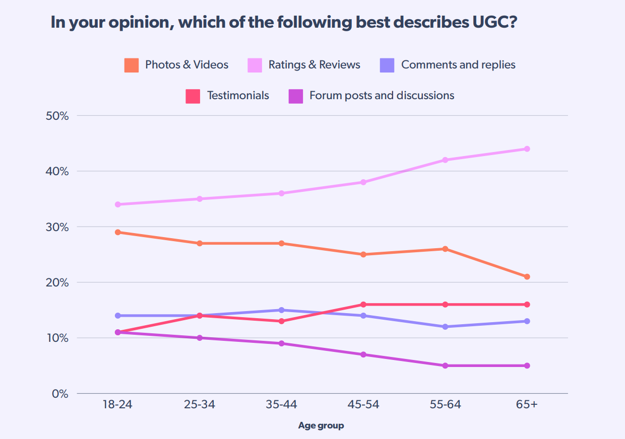Toggle the Ratings & Reviews legend label
Viewport: 625px width, 439px height.
[314, 65]
